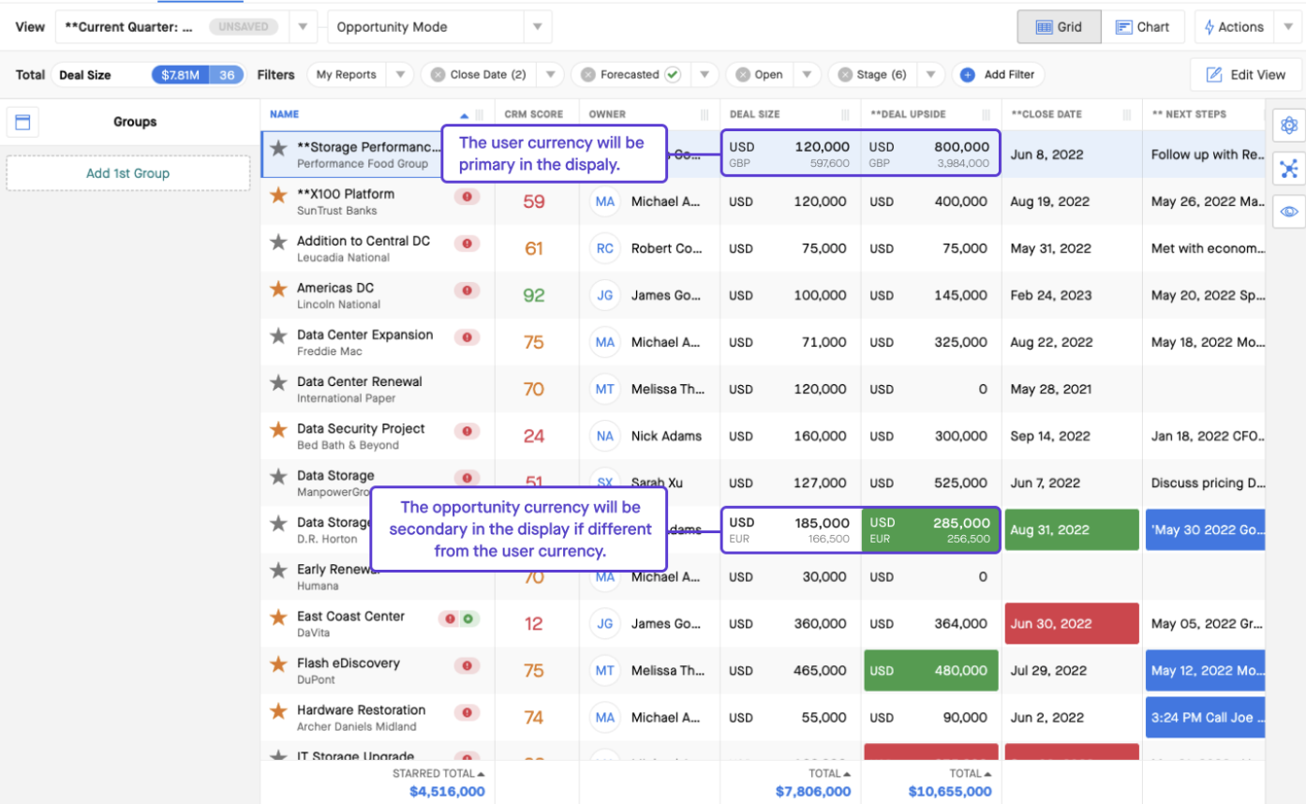Screen dimensions: 1306x804
Task: Click Add 1st Group
Action: [128, 173]
